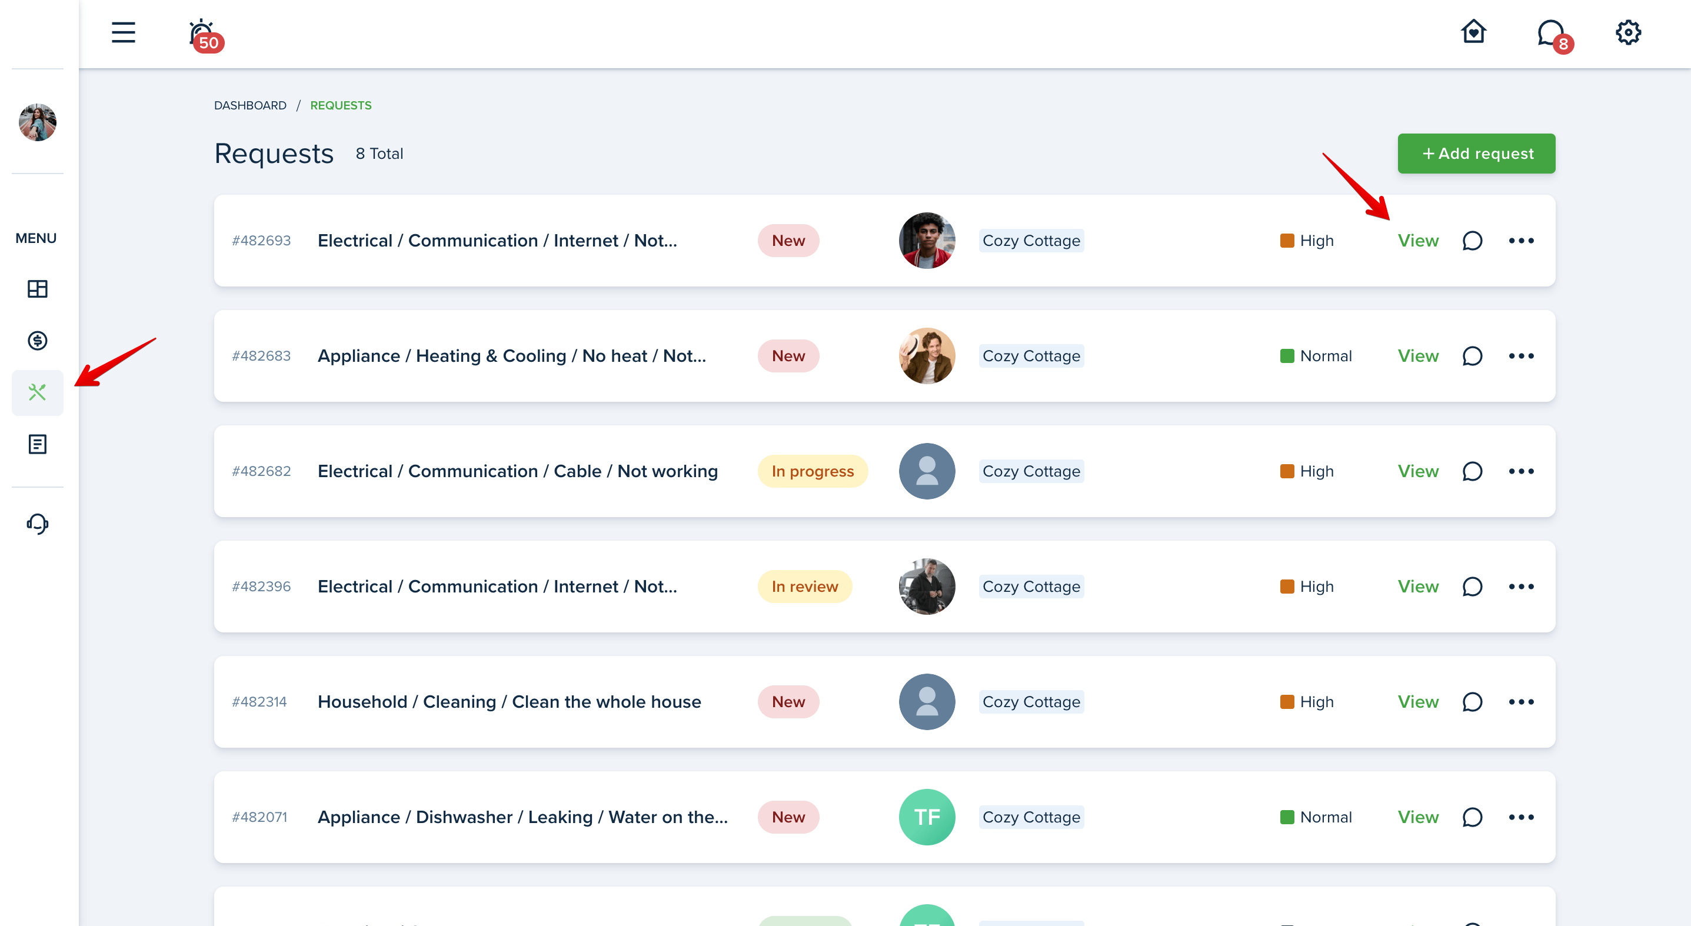Open the sidebar profile avatar

[38, 122]
